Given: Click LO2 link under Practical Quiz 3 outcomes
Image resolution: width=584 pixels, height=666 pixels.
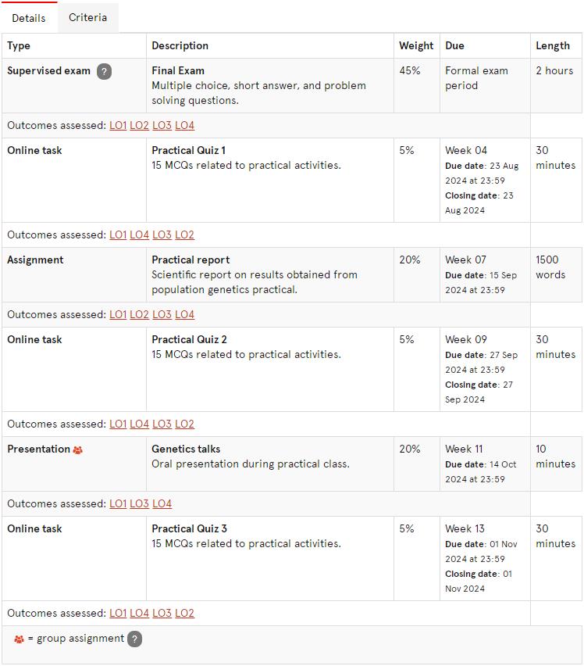Looking at the screenshot, I should pyautogui.click(x=184, y=614).
